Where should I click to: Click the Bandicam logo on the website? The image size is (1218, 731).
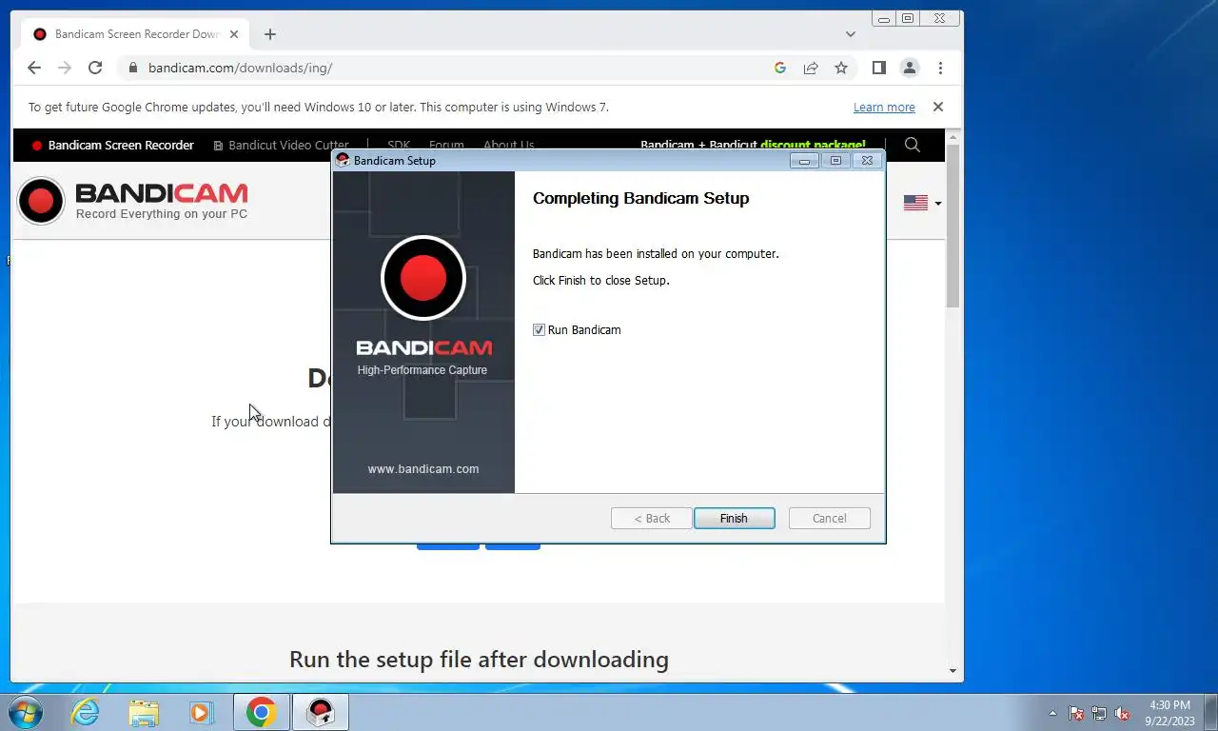click(132, 201)
